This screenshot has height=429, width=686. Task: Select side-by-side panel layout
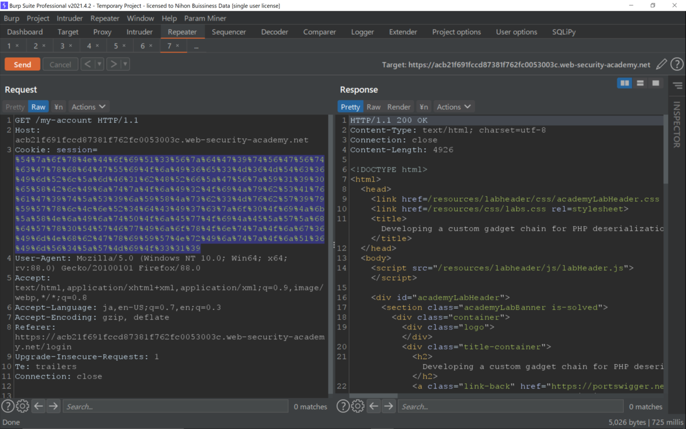point(625,84)
